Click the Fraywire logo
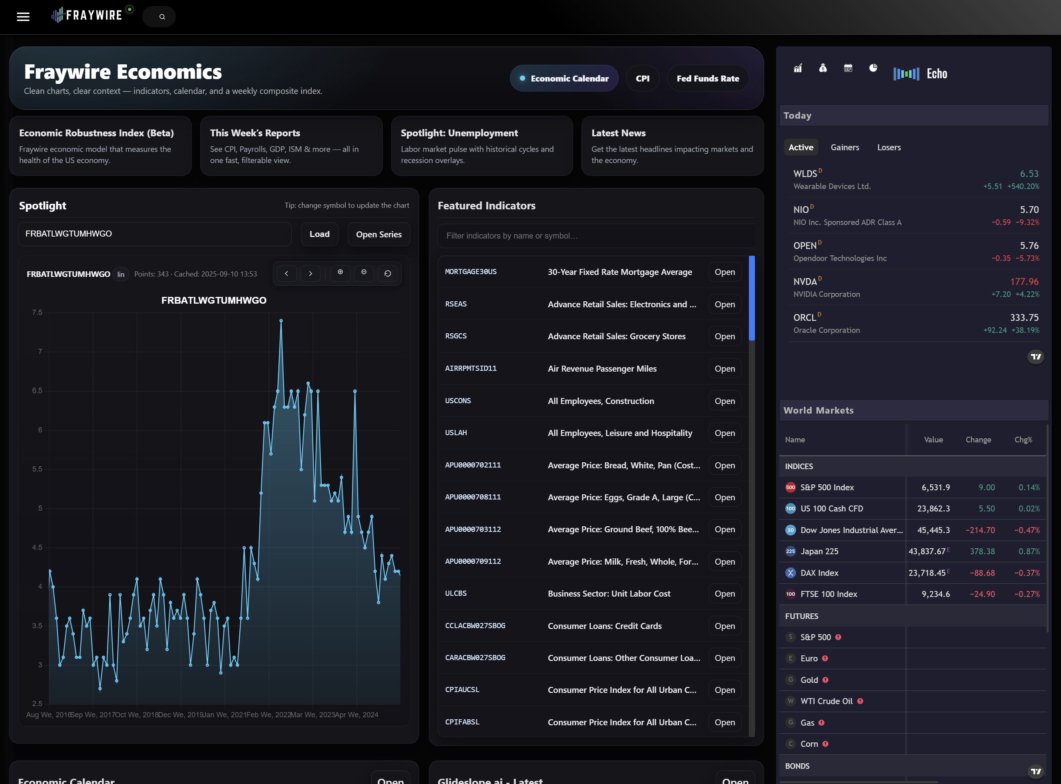Screen dimensions: 1061x784 (x=87, y=15)
